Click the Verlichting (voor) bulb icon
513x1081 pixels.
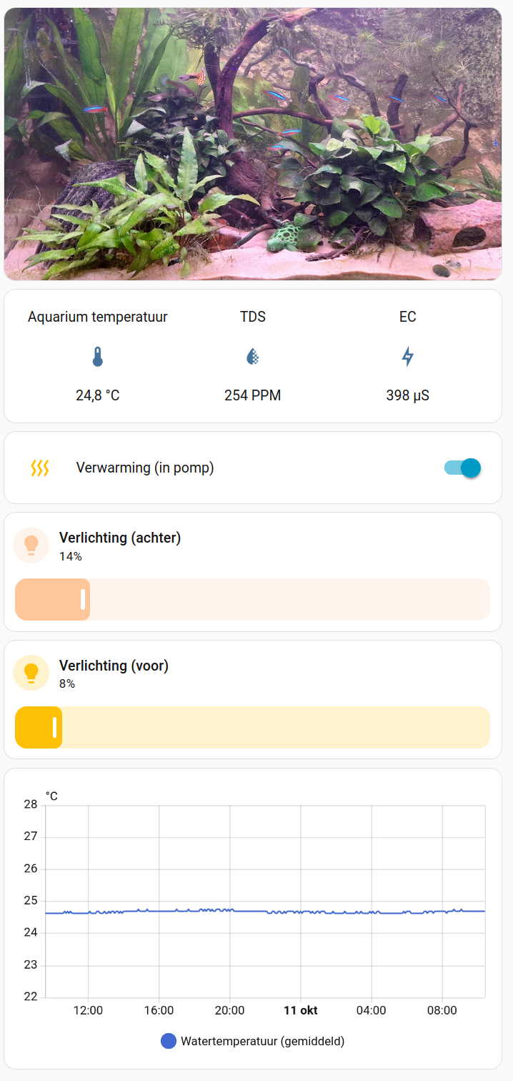(31, 672)
